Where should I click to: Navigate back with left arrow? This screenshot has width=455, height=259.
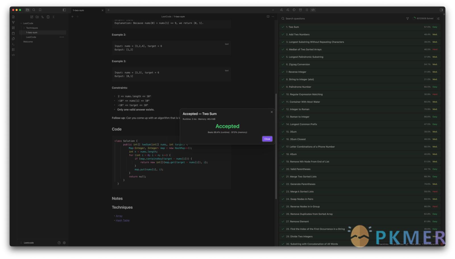coord(73,17)
